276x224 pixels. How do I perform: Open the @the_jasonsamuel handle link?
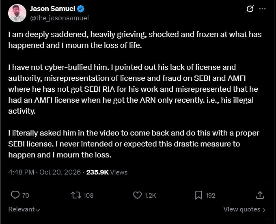pyautogui.click(x=60, y=18)
